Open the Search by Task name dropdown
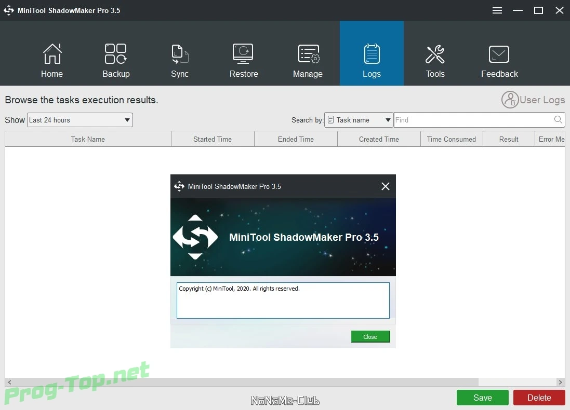The height and width of the screenshot is (410, 570). point(359,120)
